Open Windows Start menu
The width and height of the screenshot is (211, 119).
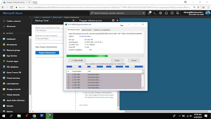4,116
